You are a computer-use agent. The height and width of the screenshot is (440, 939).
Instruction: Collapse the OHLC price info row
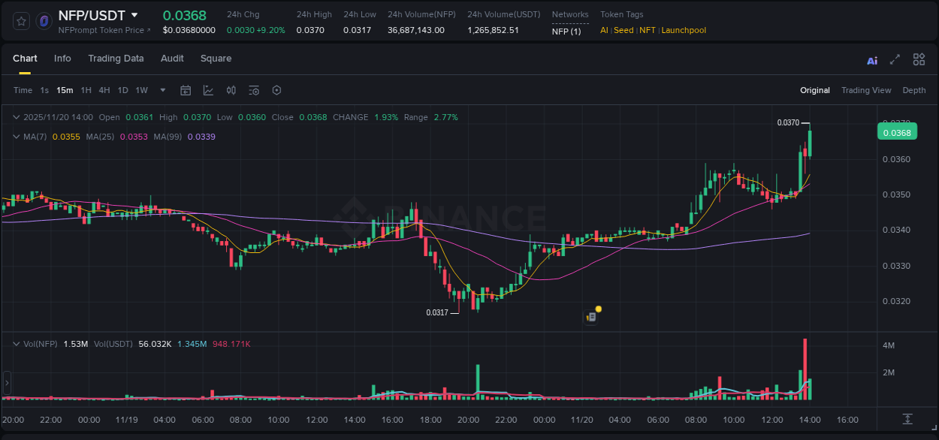[x=17, y=117]
